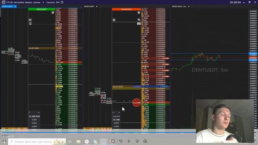Open Yandex Browser from the taskbar
This screenshot has height=145, width=258.
point(87,141)
